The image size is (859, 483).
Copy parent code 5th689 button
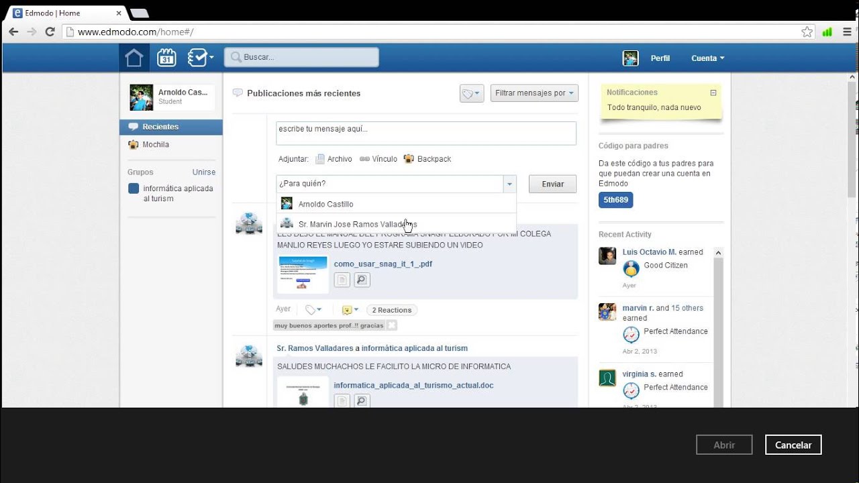pos(615,200)
